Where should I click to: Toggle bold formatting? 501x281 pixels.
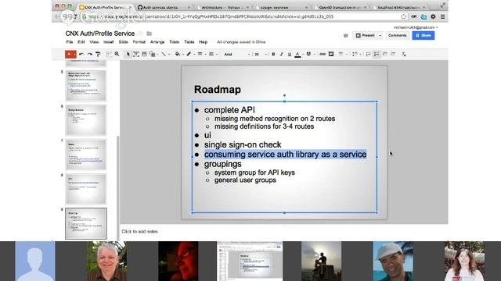[273, 55]
